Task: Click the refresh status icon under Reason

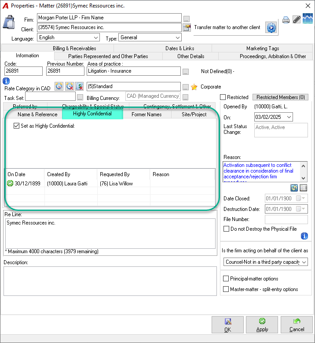Action: pos(294,188)
